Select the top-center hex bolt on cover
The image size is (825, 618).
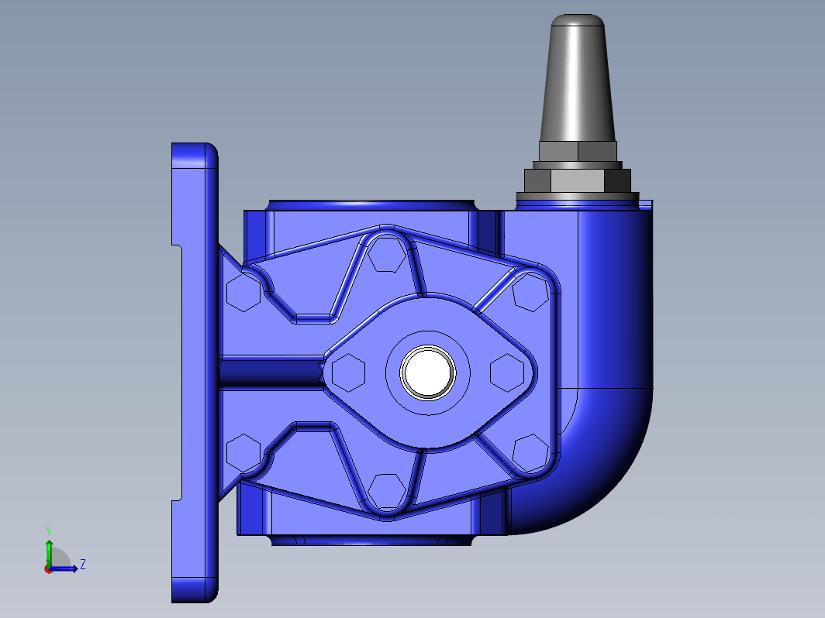[387, 254]
